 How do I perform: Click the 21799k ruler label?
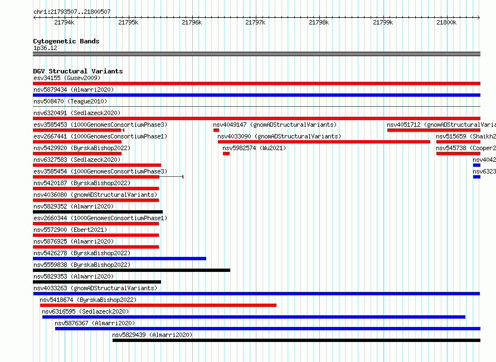pyautogui.click(x=383, y=22)
